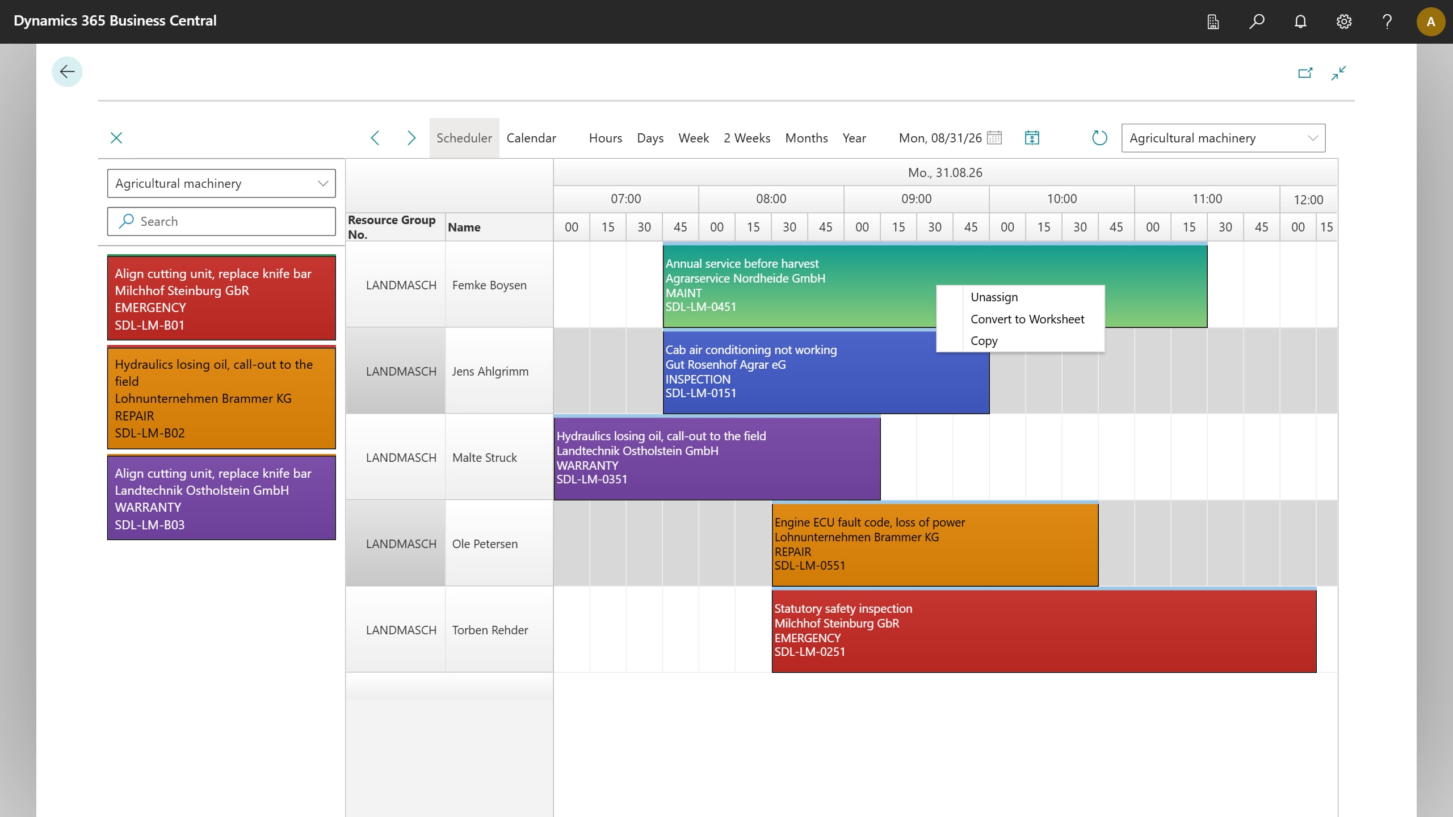Click LANDMASCH group cell for Torben Rehder
The image size is (1453, 817).
[x=396, y=630]
